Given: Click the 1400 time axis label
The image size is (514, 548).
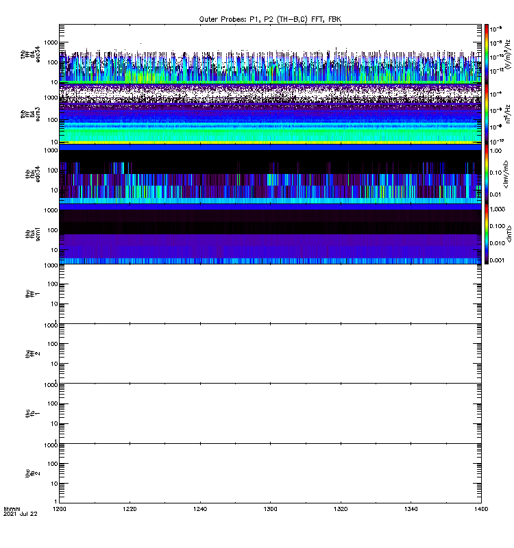Looking at the screenshot, I should click(482, 509).
